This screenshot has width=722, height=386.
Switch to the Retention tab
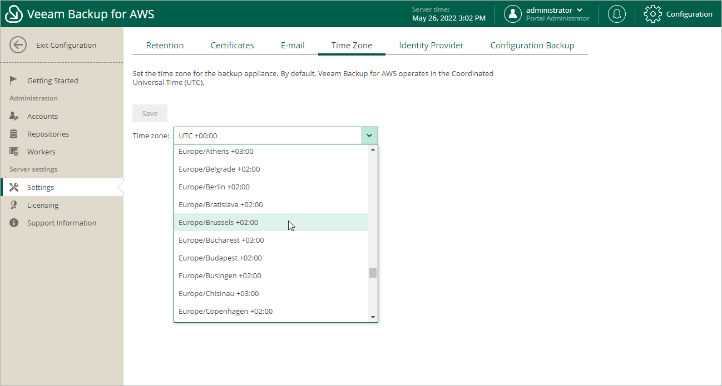(165, 46)
